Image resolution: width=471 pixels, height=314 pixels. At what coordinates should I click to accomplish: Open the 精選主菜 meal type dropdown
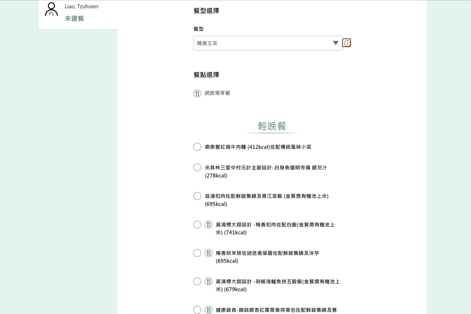click(x=263, y=43)
